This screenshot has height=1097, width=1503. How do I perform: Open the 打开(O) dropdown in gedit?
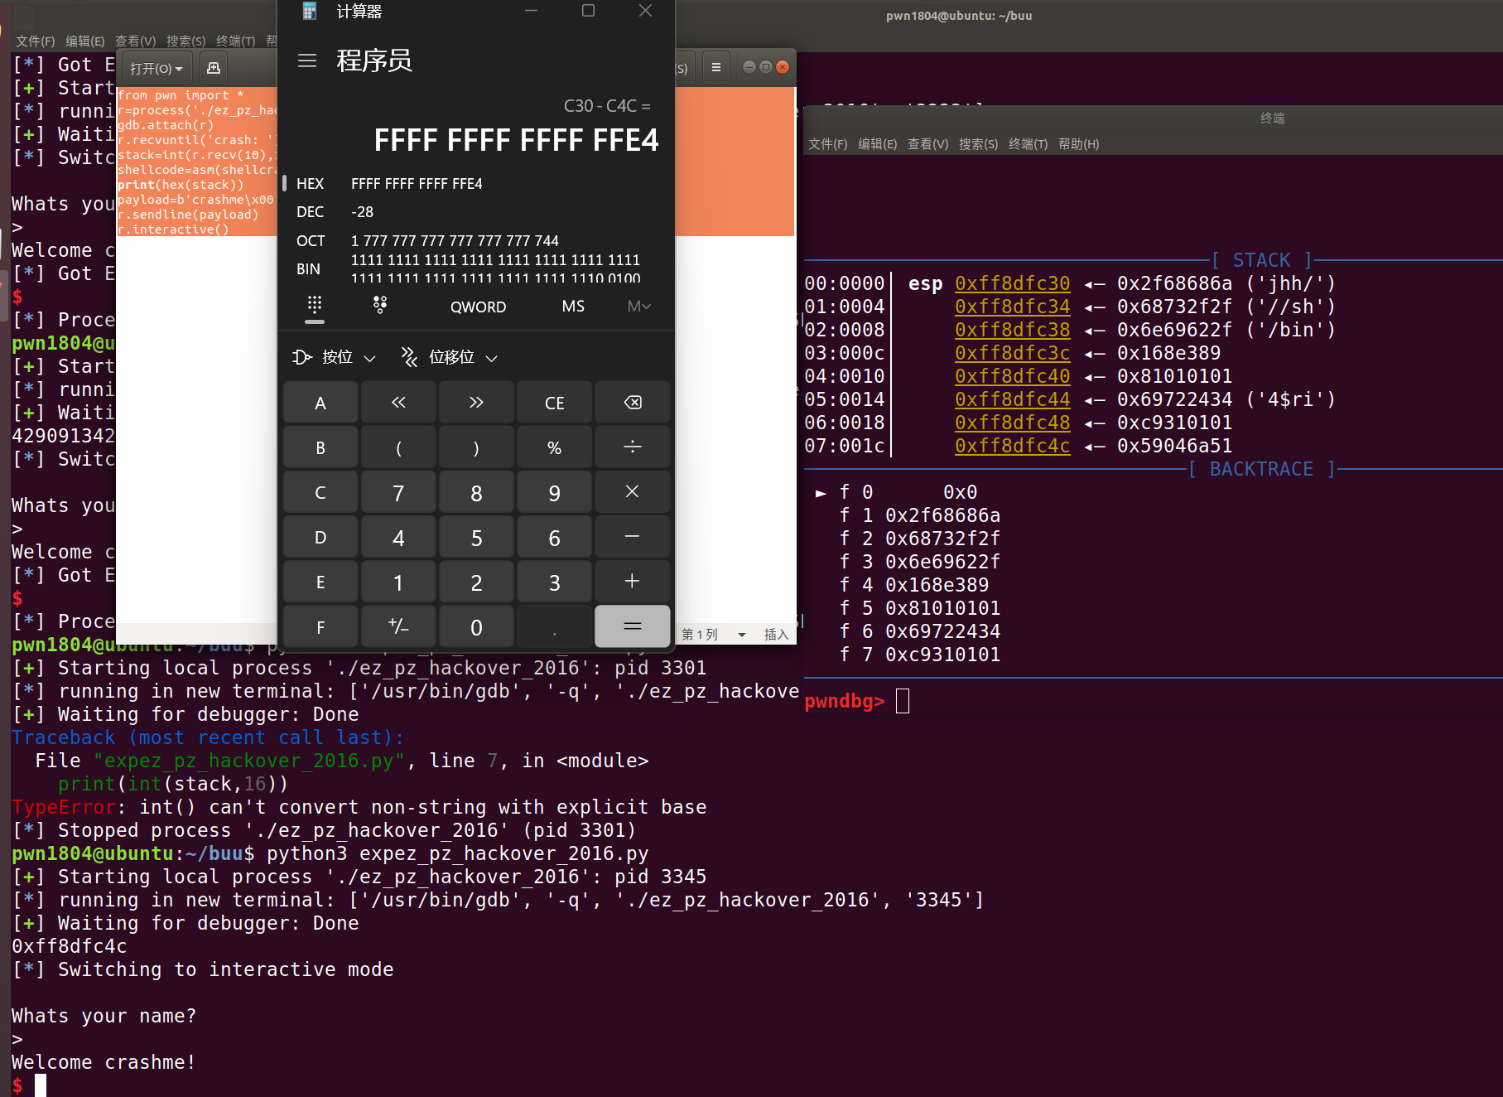156,67
